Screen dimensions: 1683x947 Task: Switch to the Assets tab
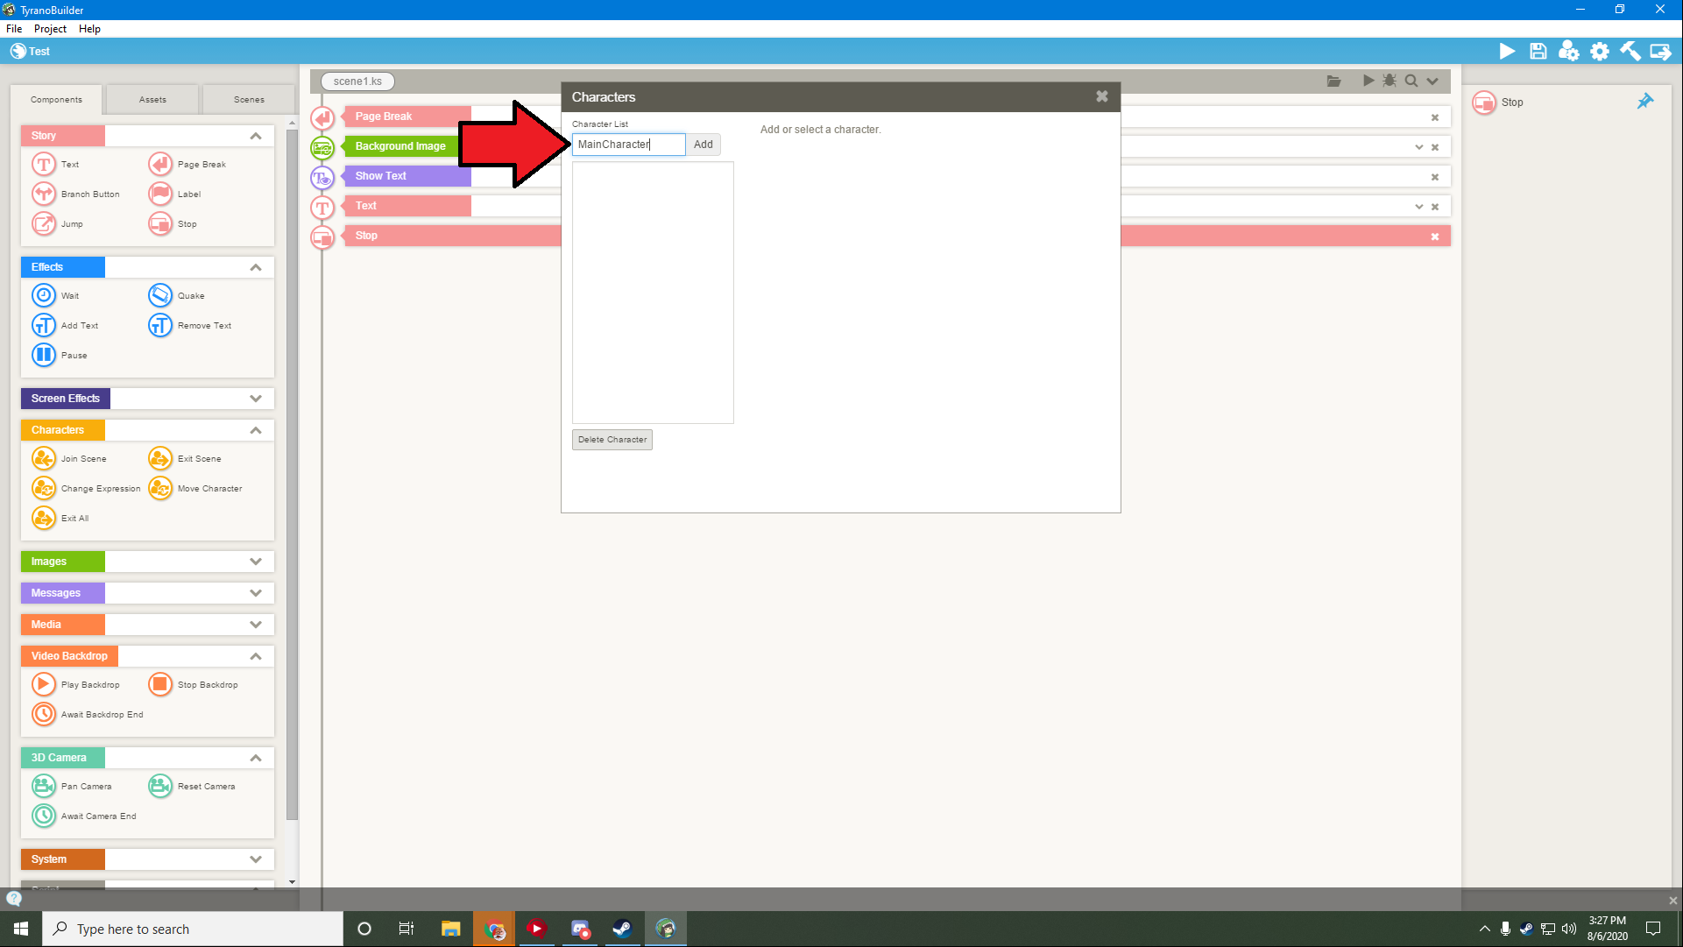[152, 100]
